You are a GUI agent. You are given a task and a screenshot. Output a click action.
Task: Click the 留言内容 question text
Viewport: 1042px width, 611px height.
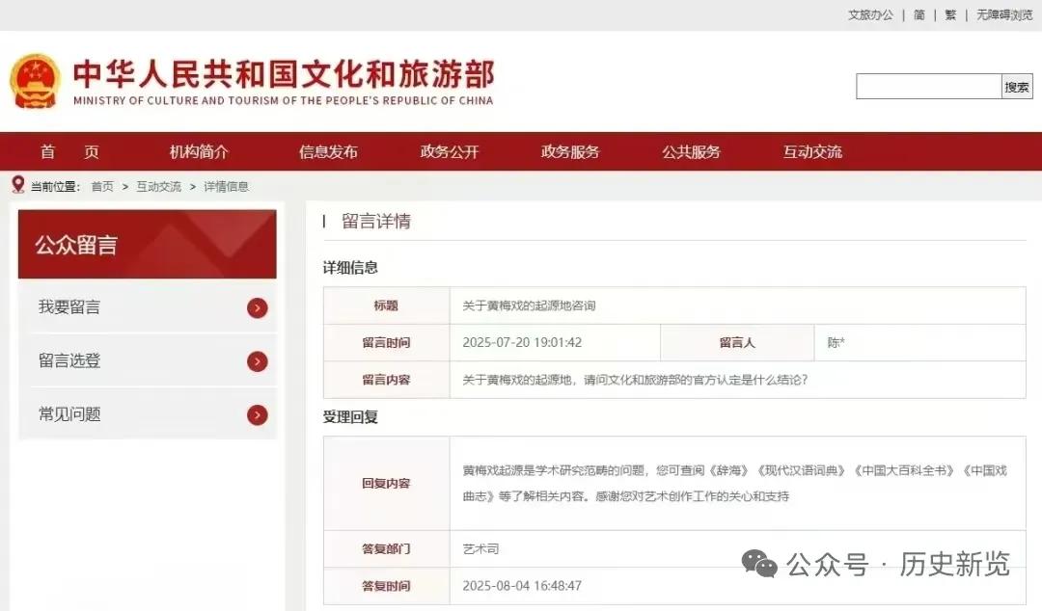point(635,380)
